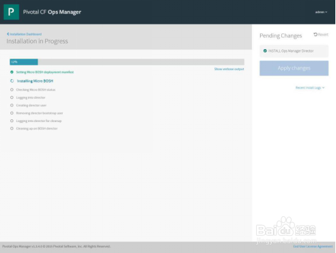
Task: Click 'Logging into director for cleanup' step text
Action: [39, 121]
